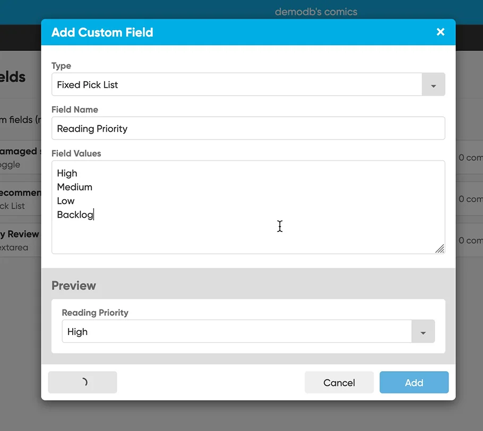This screenshot has width=483, height=431.
Task: Focus the Field Name input box
Action: (x=248, y=128)
